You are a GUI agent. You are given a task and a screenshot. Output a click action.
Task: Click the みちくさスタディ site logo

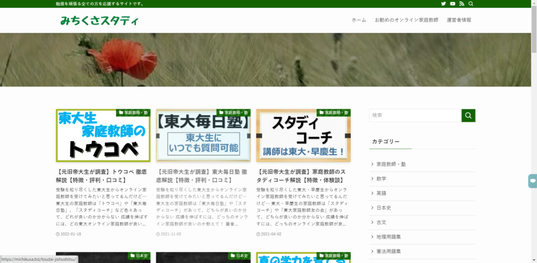100,21
